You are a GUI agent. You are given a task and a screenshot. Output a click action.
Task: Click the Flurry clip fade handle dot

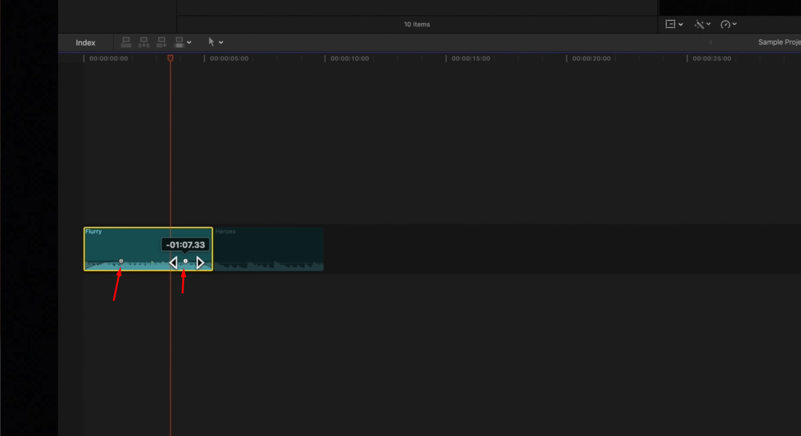[x=120, y=261]
